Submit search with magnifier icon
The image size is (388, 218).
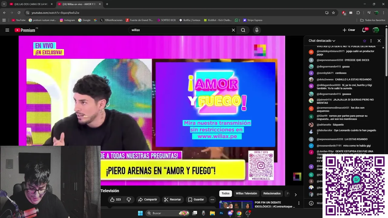tap(243, 30)
